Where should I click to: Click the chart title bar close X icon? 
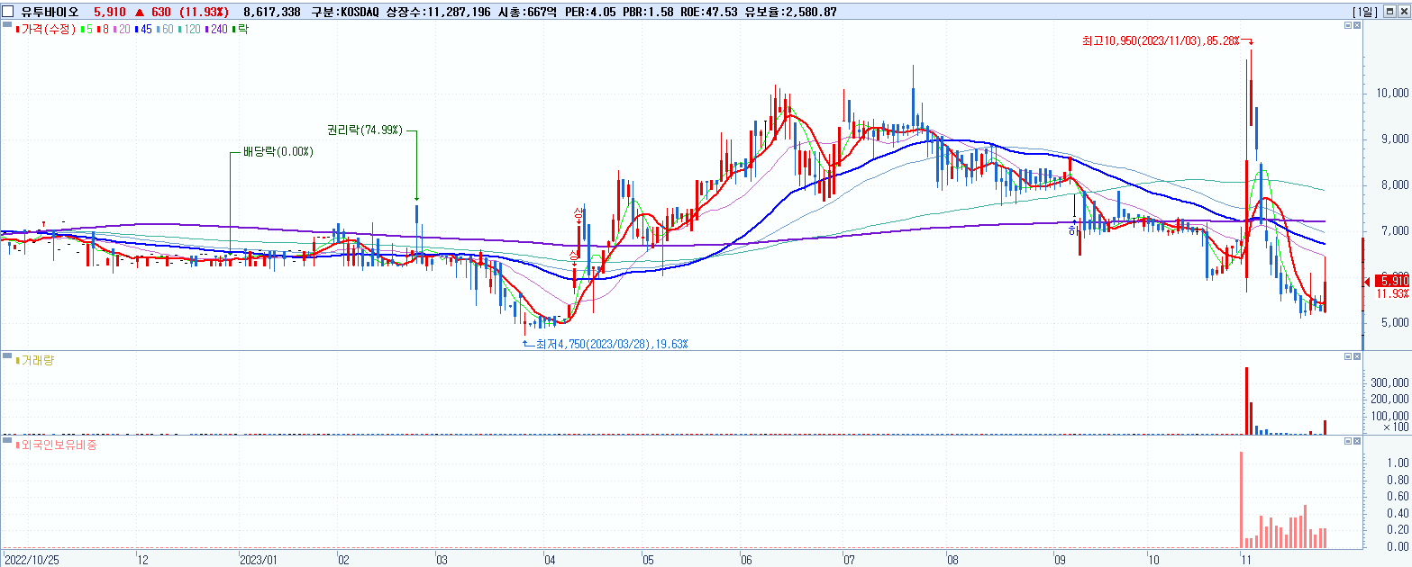pos(1405,12)
